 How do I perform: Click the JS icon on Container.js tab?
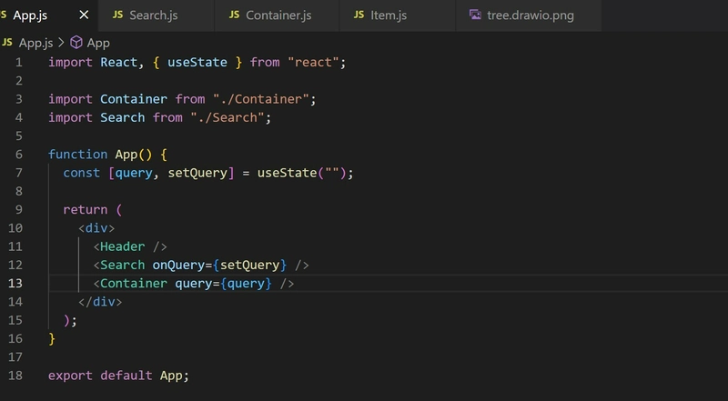(235, 15)
